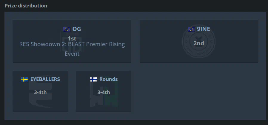The image size is (268, 125).
Task: Click the 9INE second place card
Action: click(199, 41)
